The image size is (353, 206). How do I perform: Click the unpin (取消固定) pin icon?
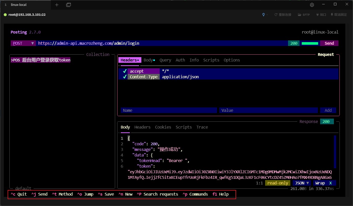click(332, 15)
